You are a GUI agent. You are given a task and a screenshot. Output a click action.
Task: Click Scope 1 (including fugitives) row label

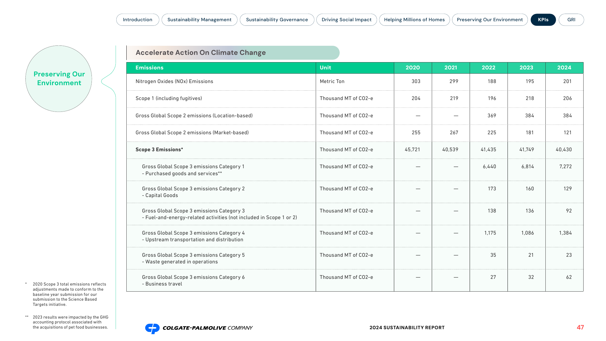[x=169, y=99]
